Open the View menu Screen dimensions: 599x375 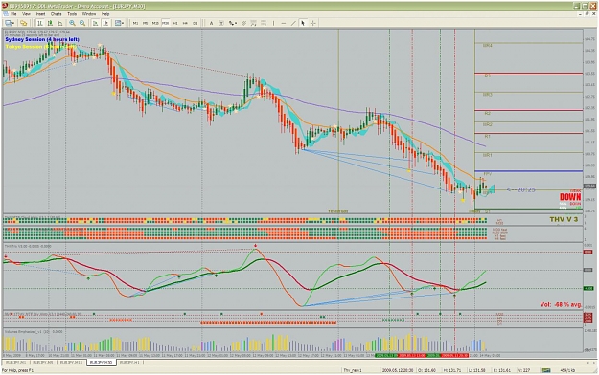[x=26, y=13]
